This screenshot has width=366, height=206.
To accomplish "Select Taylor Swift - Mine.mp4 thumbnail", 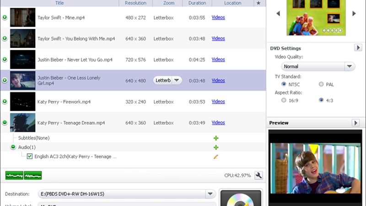I will click(x=22, y=17).
